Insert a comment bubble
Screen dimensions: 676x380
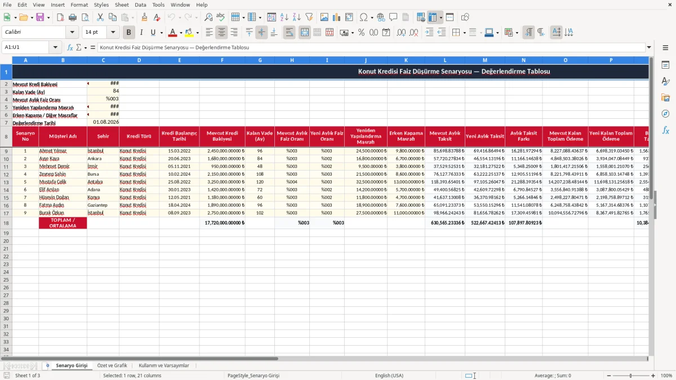tap(393, 17)
